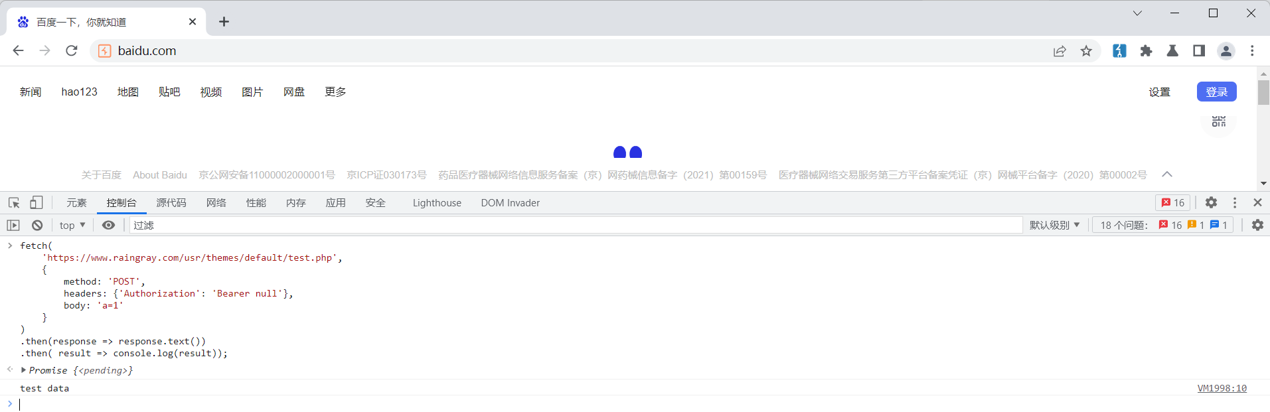Open the 京ICP证030173号 footer link
The width and height of the screenshot is (1270, 412).
pyautogui.click(x=386, y=175)
